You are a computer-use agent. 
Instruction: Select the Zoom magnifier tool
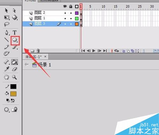click(x=14, y=77)
